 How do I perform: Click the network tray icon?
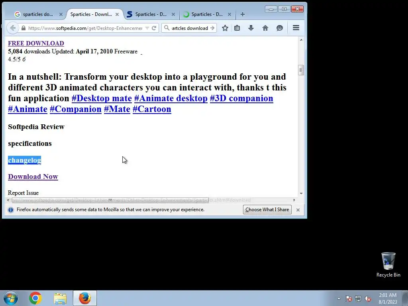tap(358, 299)
